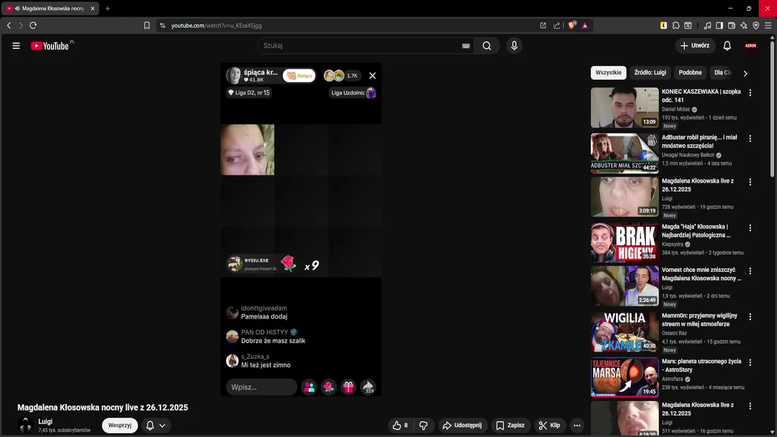Open options for Mars: planeta utraconego życia

point(750,362)
